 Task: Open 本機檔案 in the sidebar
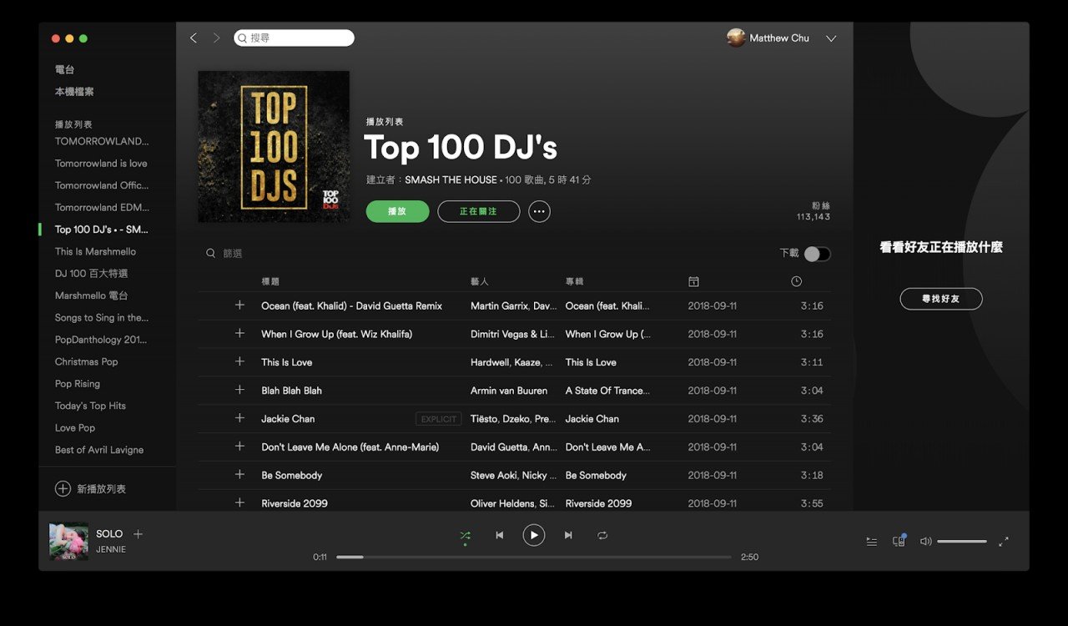(x=74, y=92)
